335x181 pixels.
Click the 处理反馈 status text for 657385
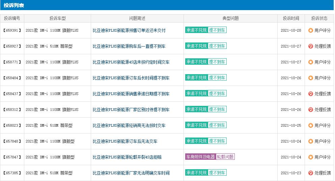[x=323, y=173]
